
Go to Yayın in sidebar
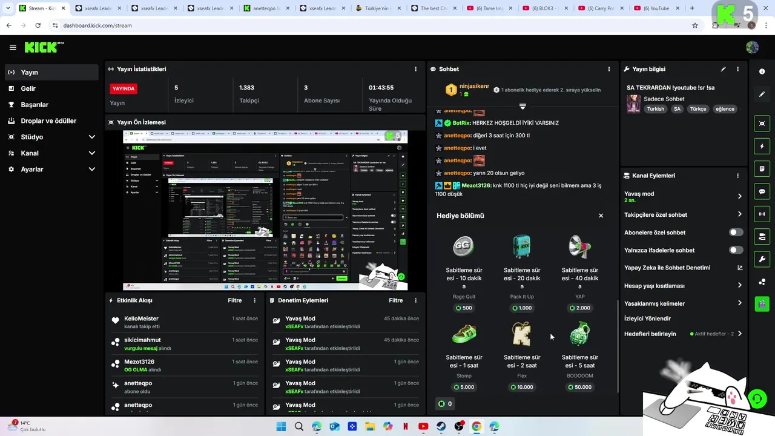coord(51,72)
